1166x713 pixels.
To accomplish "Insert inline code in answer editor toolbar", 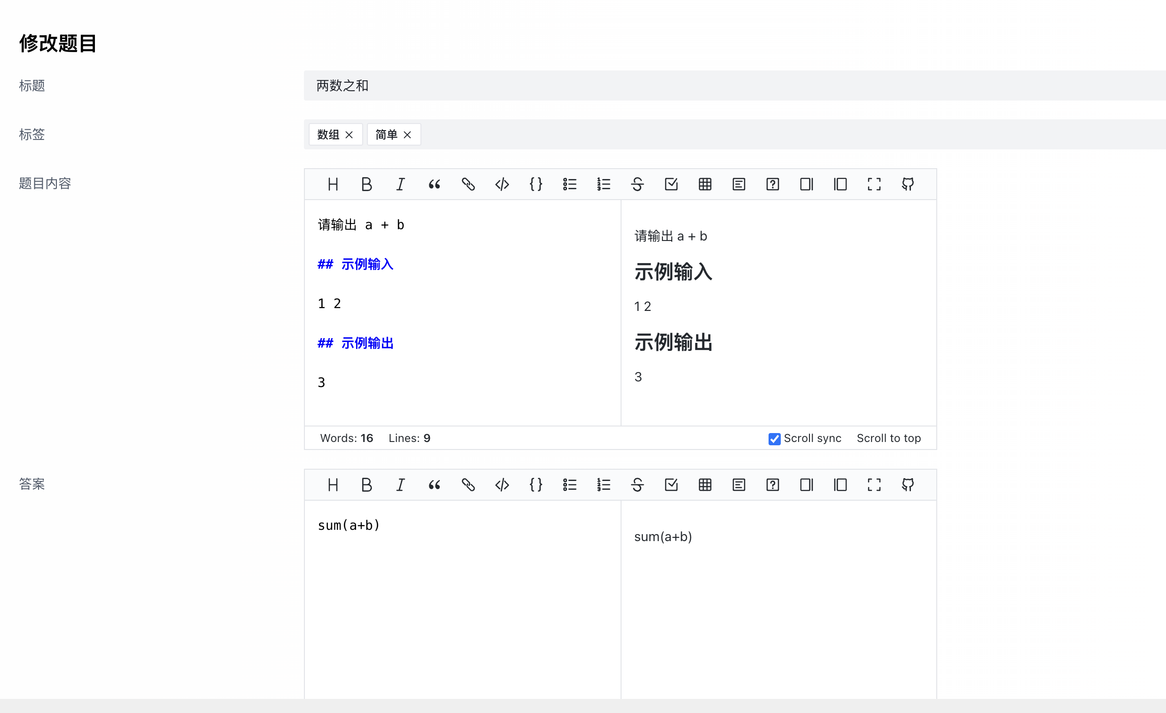I will point(502,484).
